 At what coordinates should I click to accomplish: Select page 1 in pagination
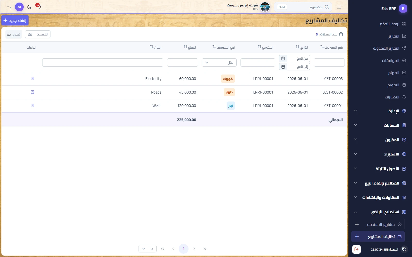(184, 249)
